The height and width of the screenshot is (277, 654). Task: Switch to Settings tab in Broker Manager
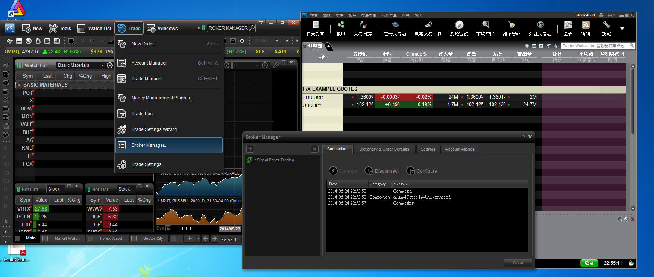[428, 149]
